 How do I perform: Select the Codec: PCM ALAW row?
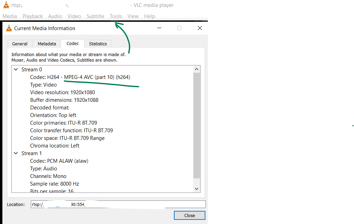(59, 161)
